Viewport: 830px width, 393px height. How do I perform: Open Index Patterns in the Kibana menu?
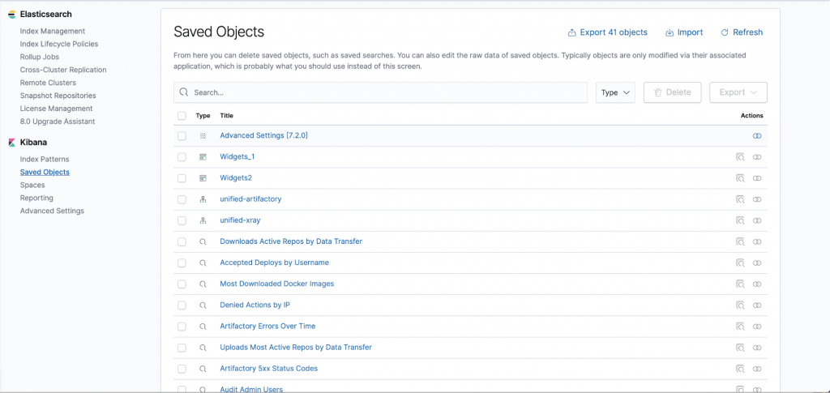pos(45,160)
